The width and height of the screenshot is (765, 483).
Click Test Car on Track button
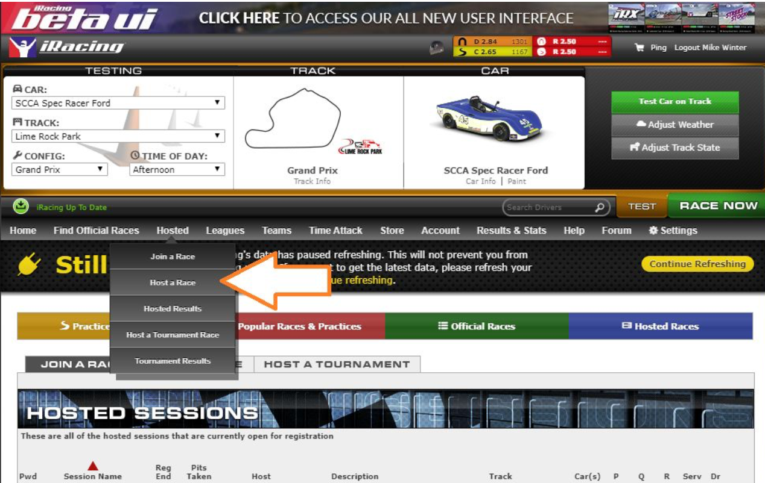pyautogui.click(x=675, y=102)
